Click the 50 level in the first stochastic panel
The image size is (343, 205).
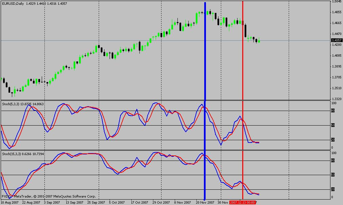(x=333, y=125)
